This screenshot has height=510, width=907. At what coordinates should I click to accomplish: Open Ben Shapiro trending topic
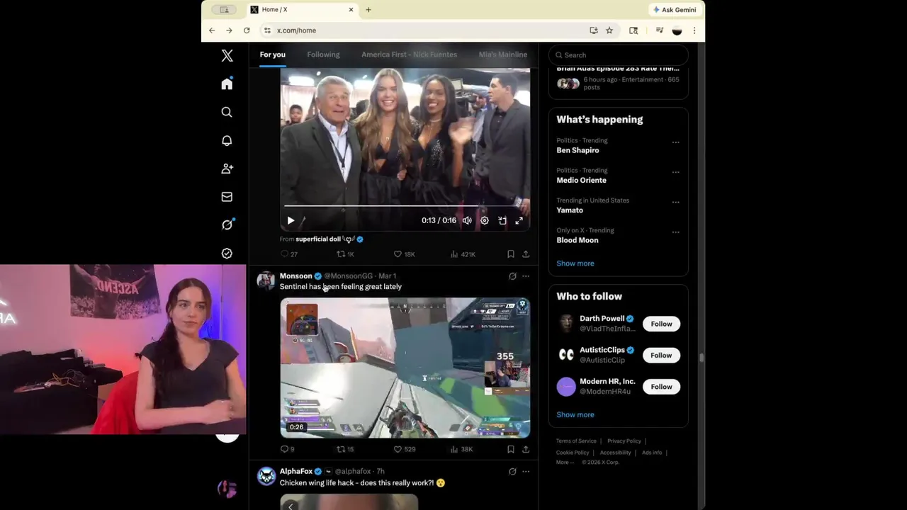pos(578,150)
